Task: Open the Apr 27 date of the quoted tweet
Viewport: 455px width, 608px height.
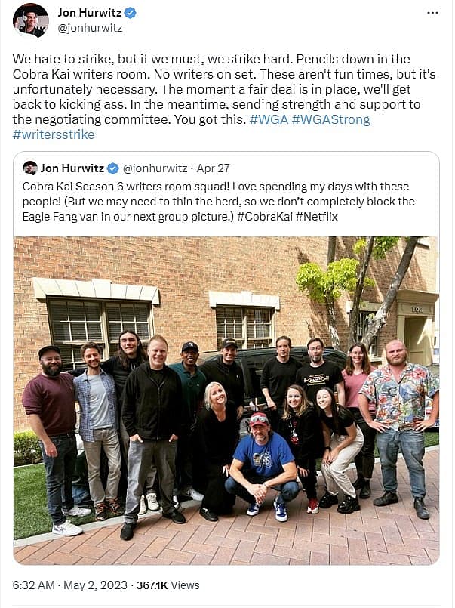Action: (213, 168)
